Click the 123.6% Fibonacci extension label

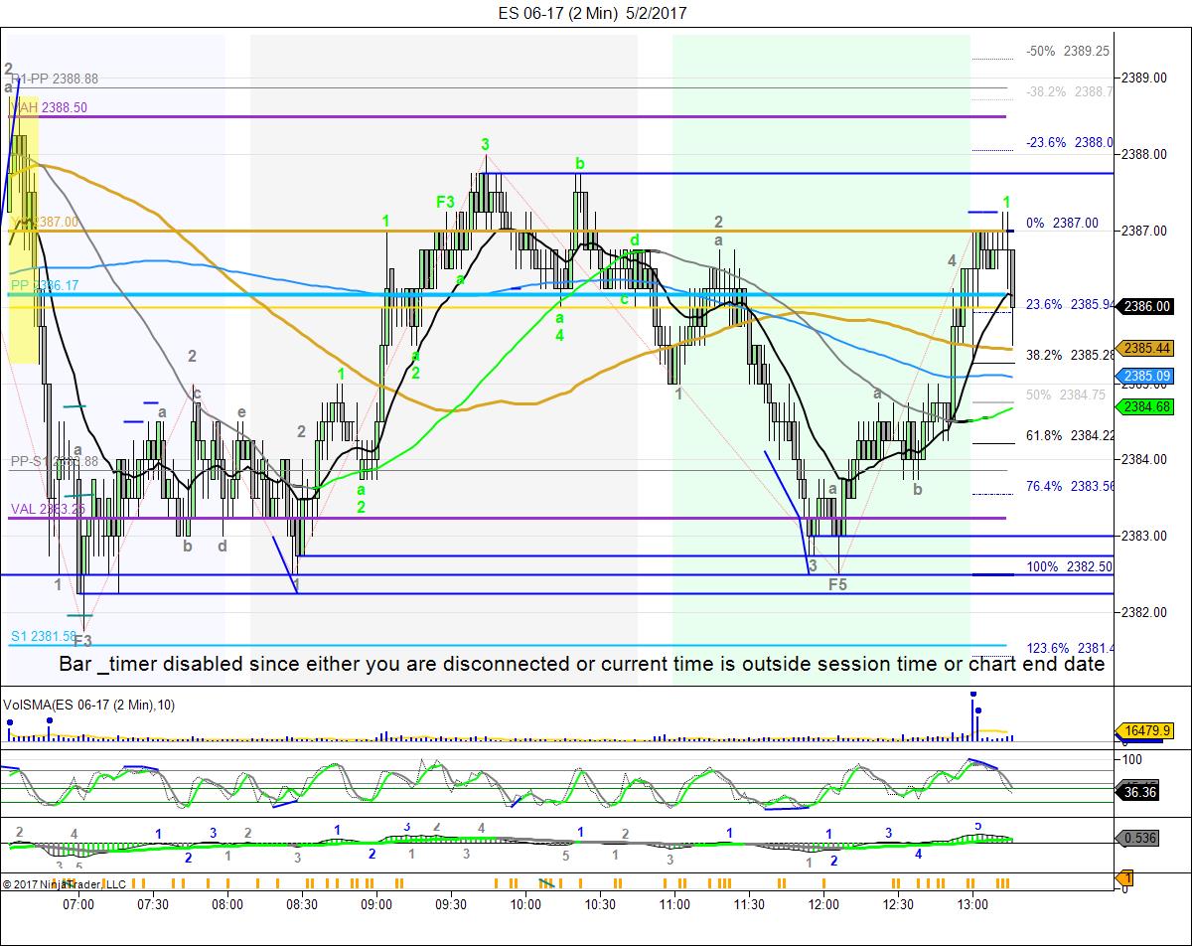click(x=1070, y=648)
